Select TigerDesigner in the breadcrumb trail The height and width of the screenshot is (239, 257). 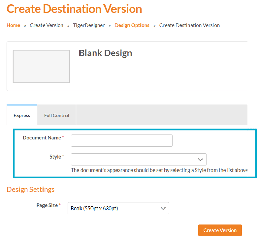tap(89, 25)
